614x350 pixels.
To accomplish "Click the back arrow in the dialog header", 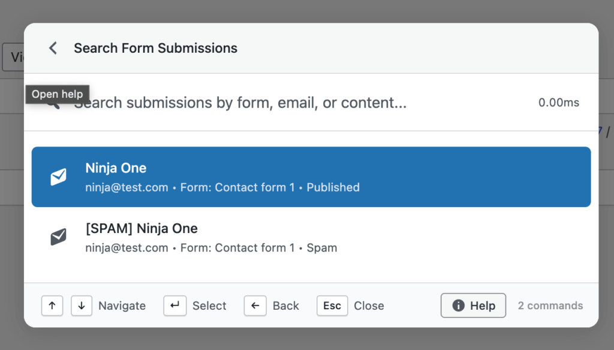I will [53, 48].
